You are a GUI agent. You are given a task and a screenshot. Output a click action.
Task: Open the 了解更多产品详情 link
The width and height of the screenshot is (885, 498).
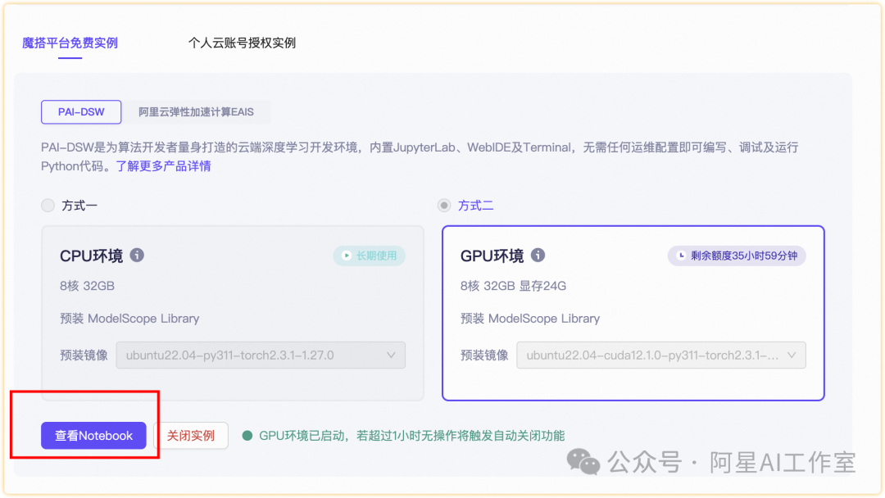(x=163, y=166)
